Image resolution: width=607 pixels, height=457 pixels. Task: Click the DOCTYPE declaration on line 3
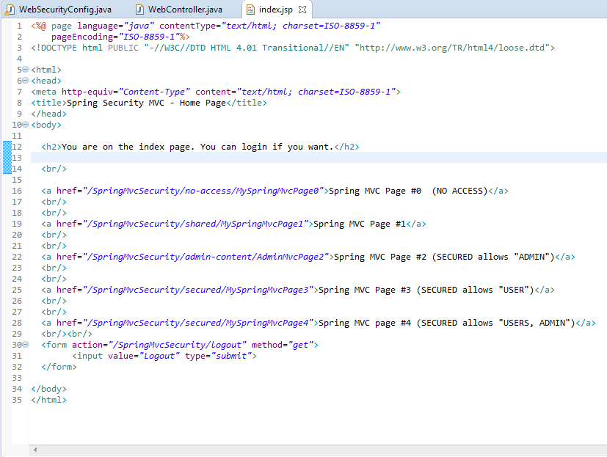tap(293, 48)
